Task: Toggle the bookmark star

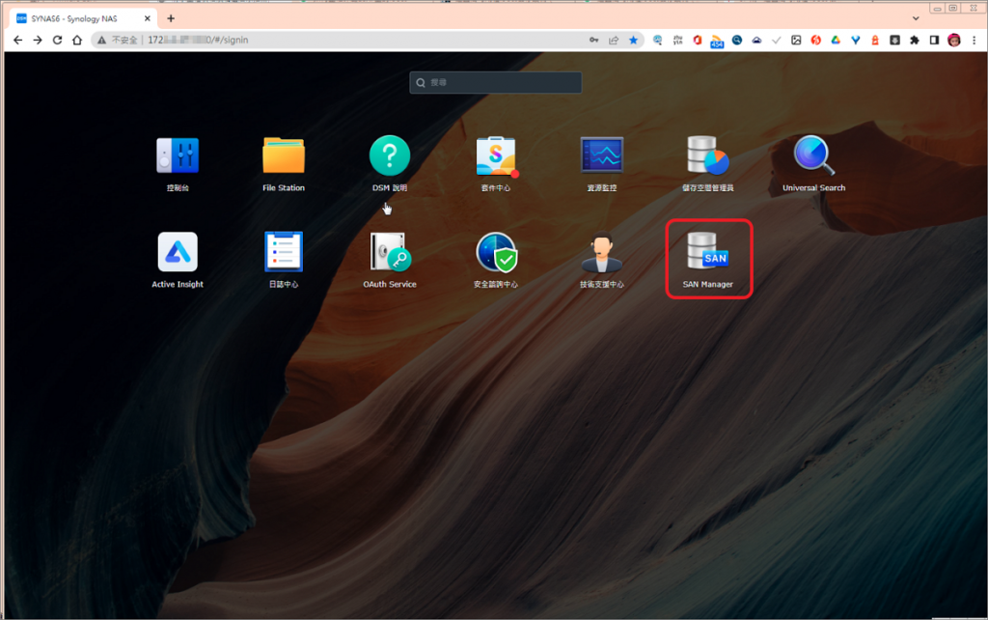Action: click(633, 40)
